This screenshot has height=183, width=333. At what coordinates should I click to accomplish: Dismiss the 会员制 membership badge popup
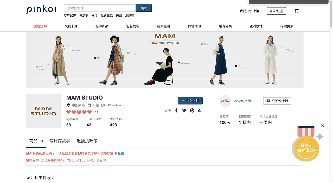pos(323,126)
